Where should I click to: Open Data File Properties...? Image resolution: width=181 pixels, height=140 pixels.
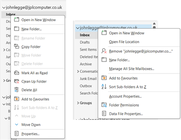(139, 114)
